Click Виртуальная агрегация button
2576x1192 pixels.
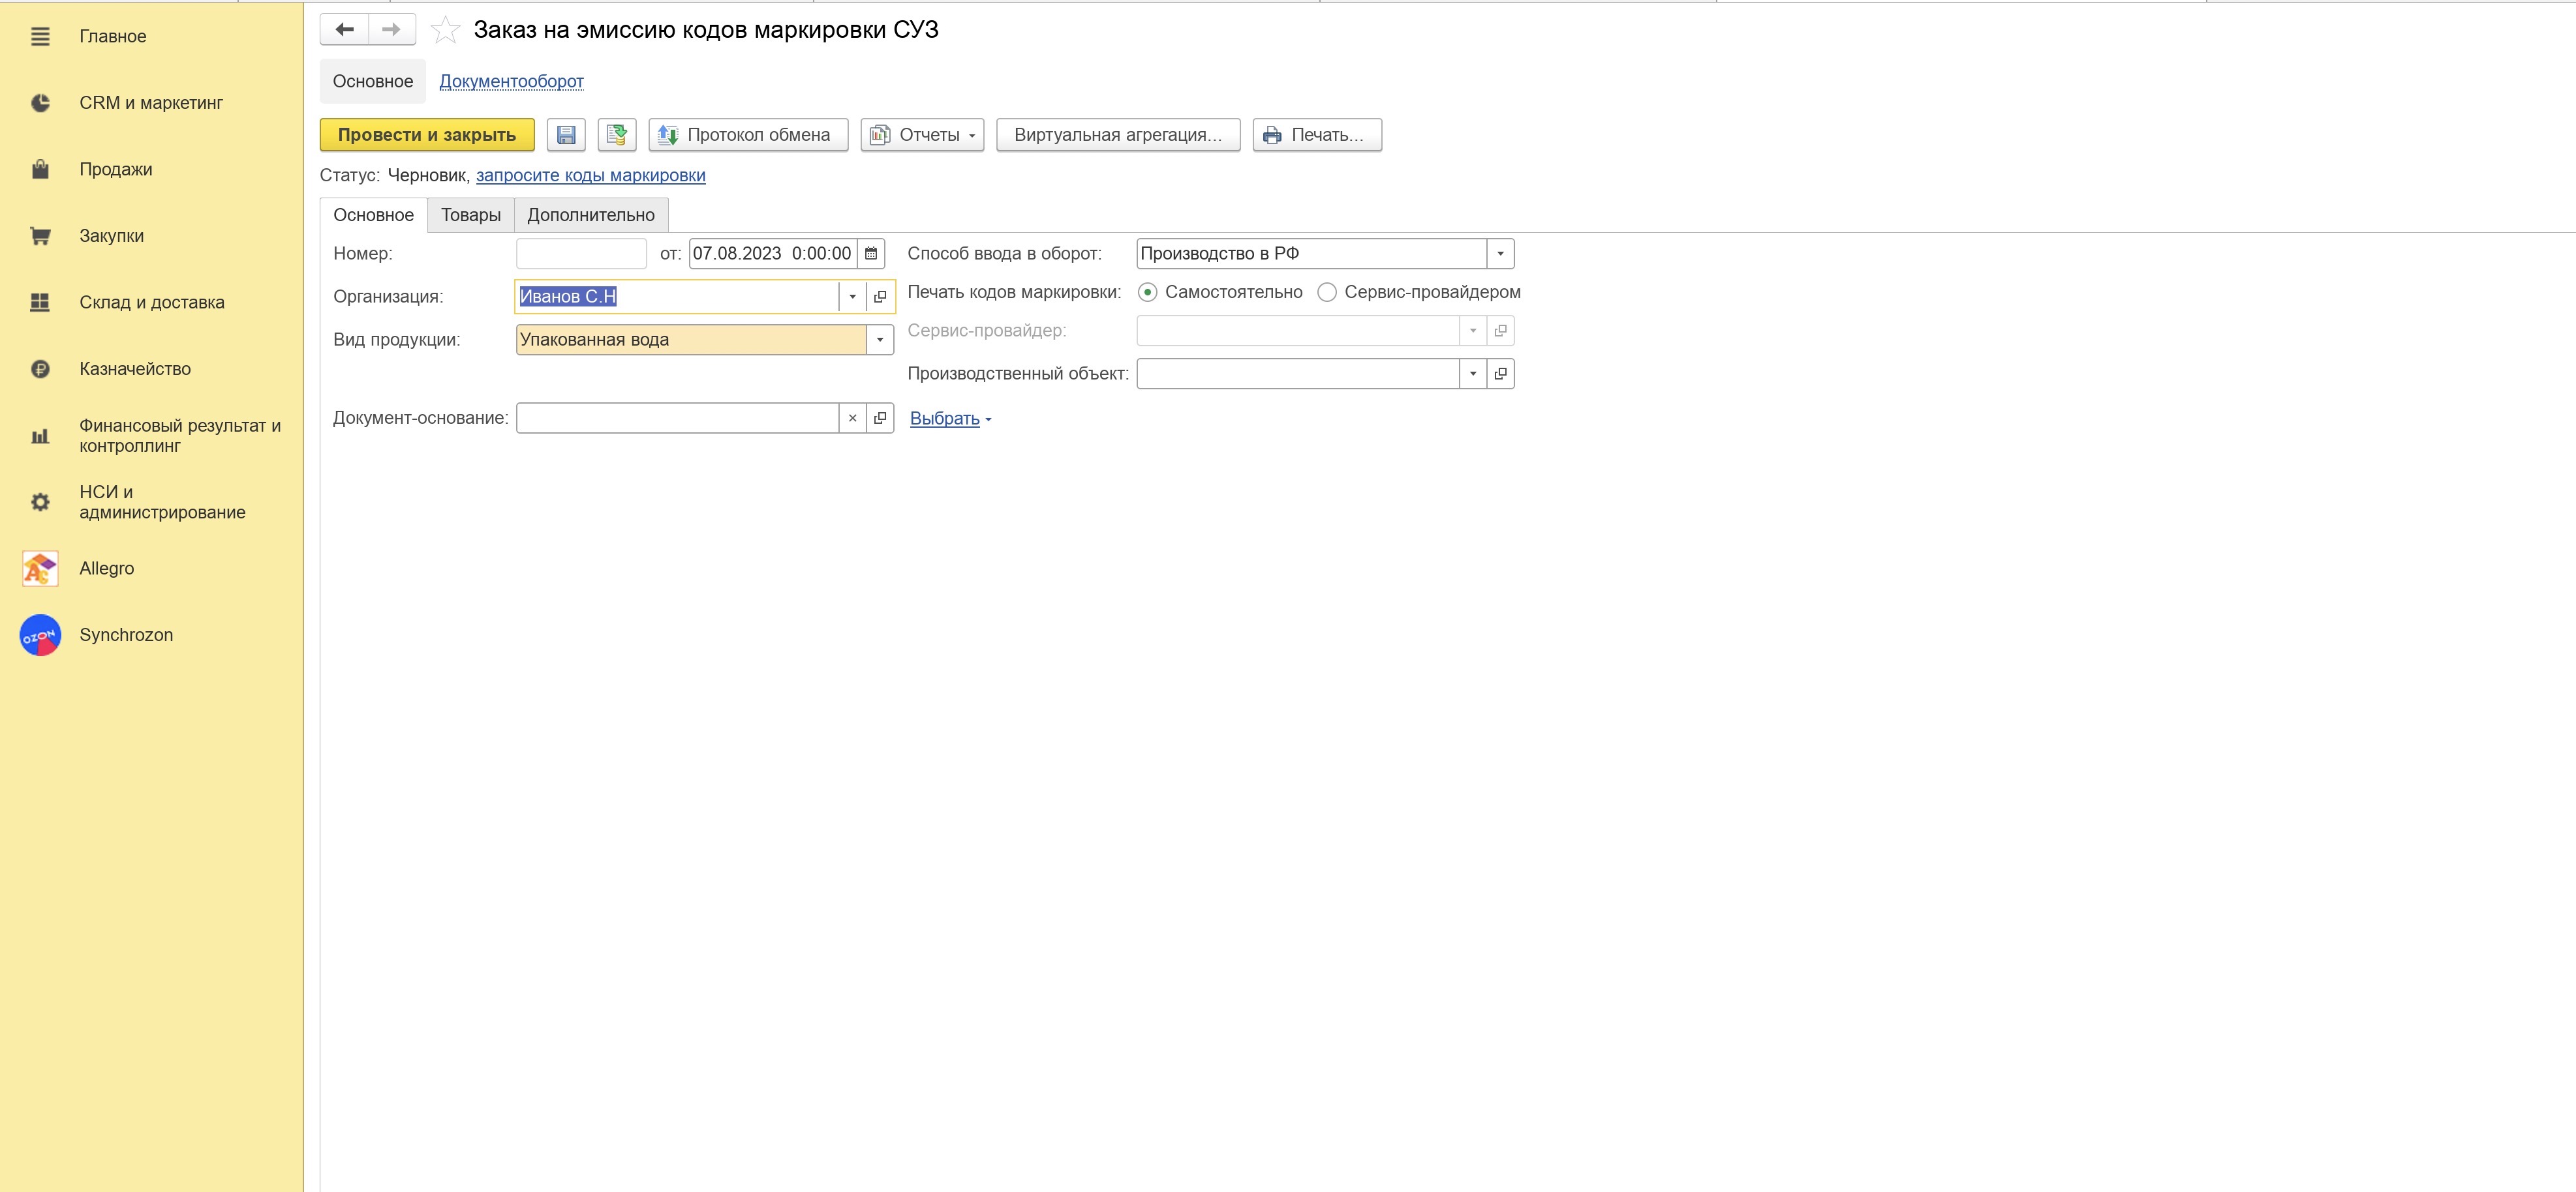click(1118, 135)
